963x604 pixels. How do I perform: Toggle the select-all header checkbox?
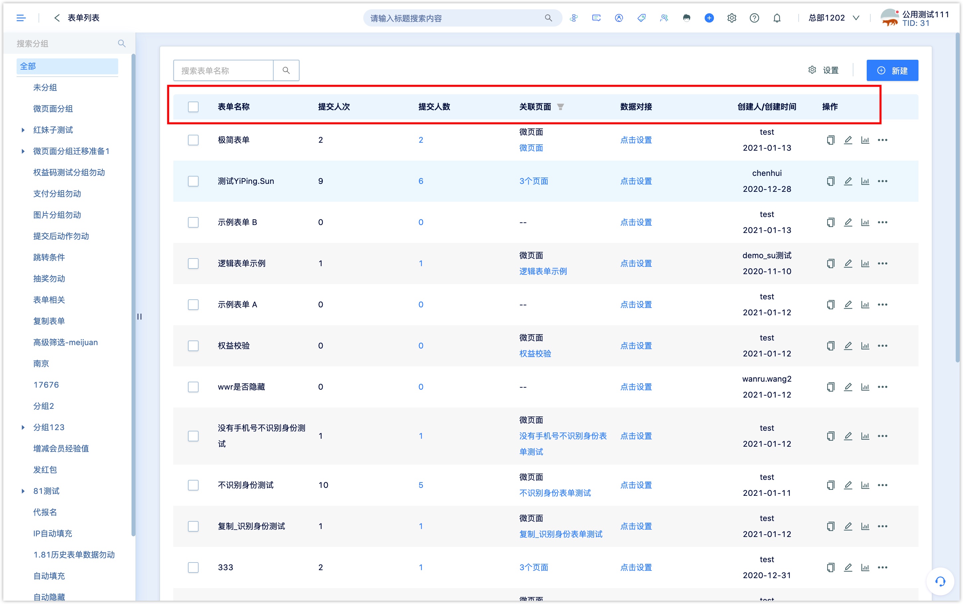tap(193, 107)
